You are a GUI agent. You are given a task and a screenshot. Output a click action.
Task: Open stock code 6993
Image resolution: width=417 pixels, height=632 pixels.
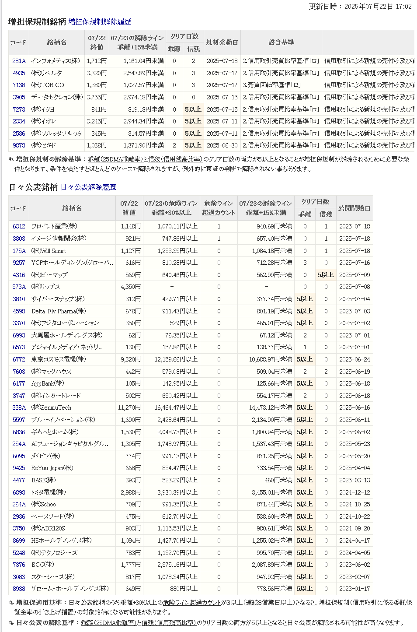19,335
